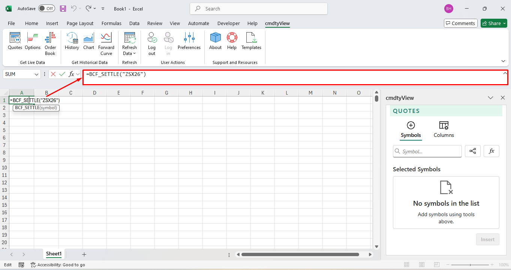Click the Excel logo in title bar
Viewport: 511px width, 270px height.
click(8, 9)
